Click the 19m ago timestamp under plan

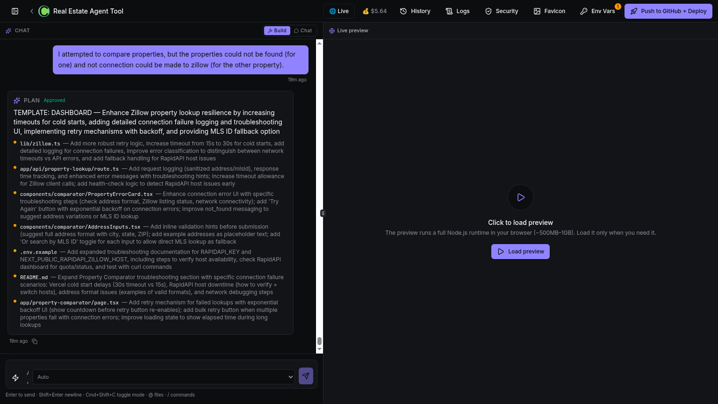[x=19, y=341]
